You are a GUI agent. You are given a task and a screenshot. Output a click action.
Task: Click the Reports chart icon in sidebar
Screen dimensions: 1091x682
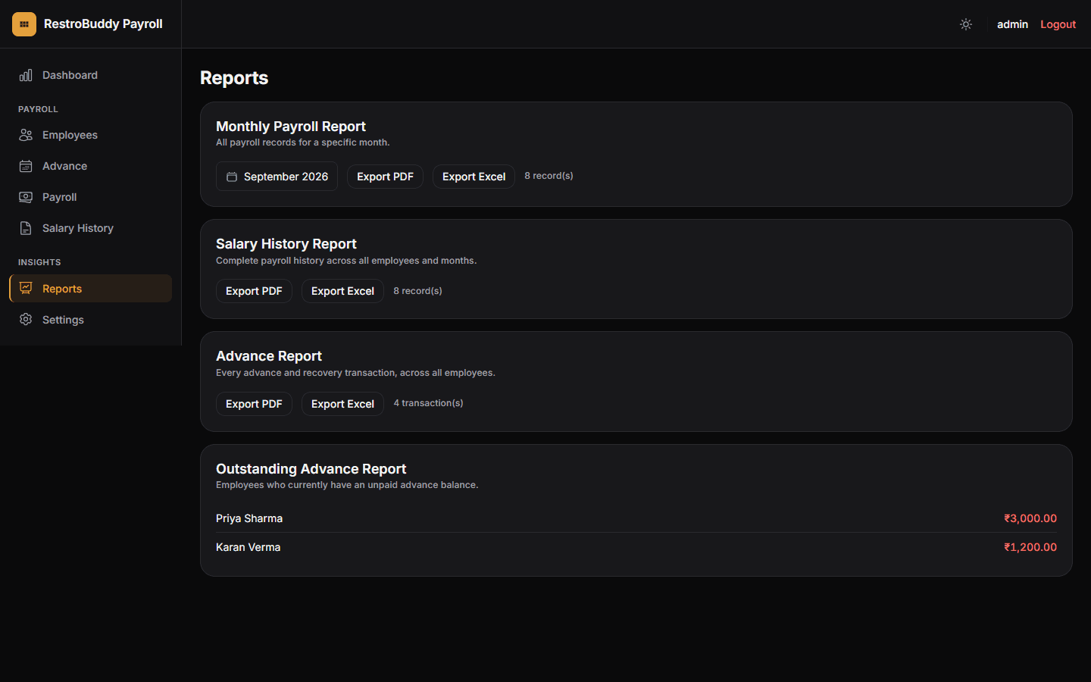26,289
